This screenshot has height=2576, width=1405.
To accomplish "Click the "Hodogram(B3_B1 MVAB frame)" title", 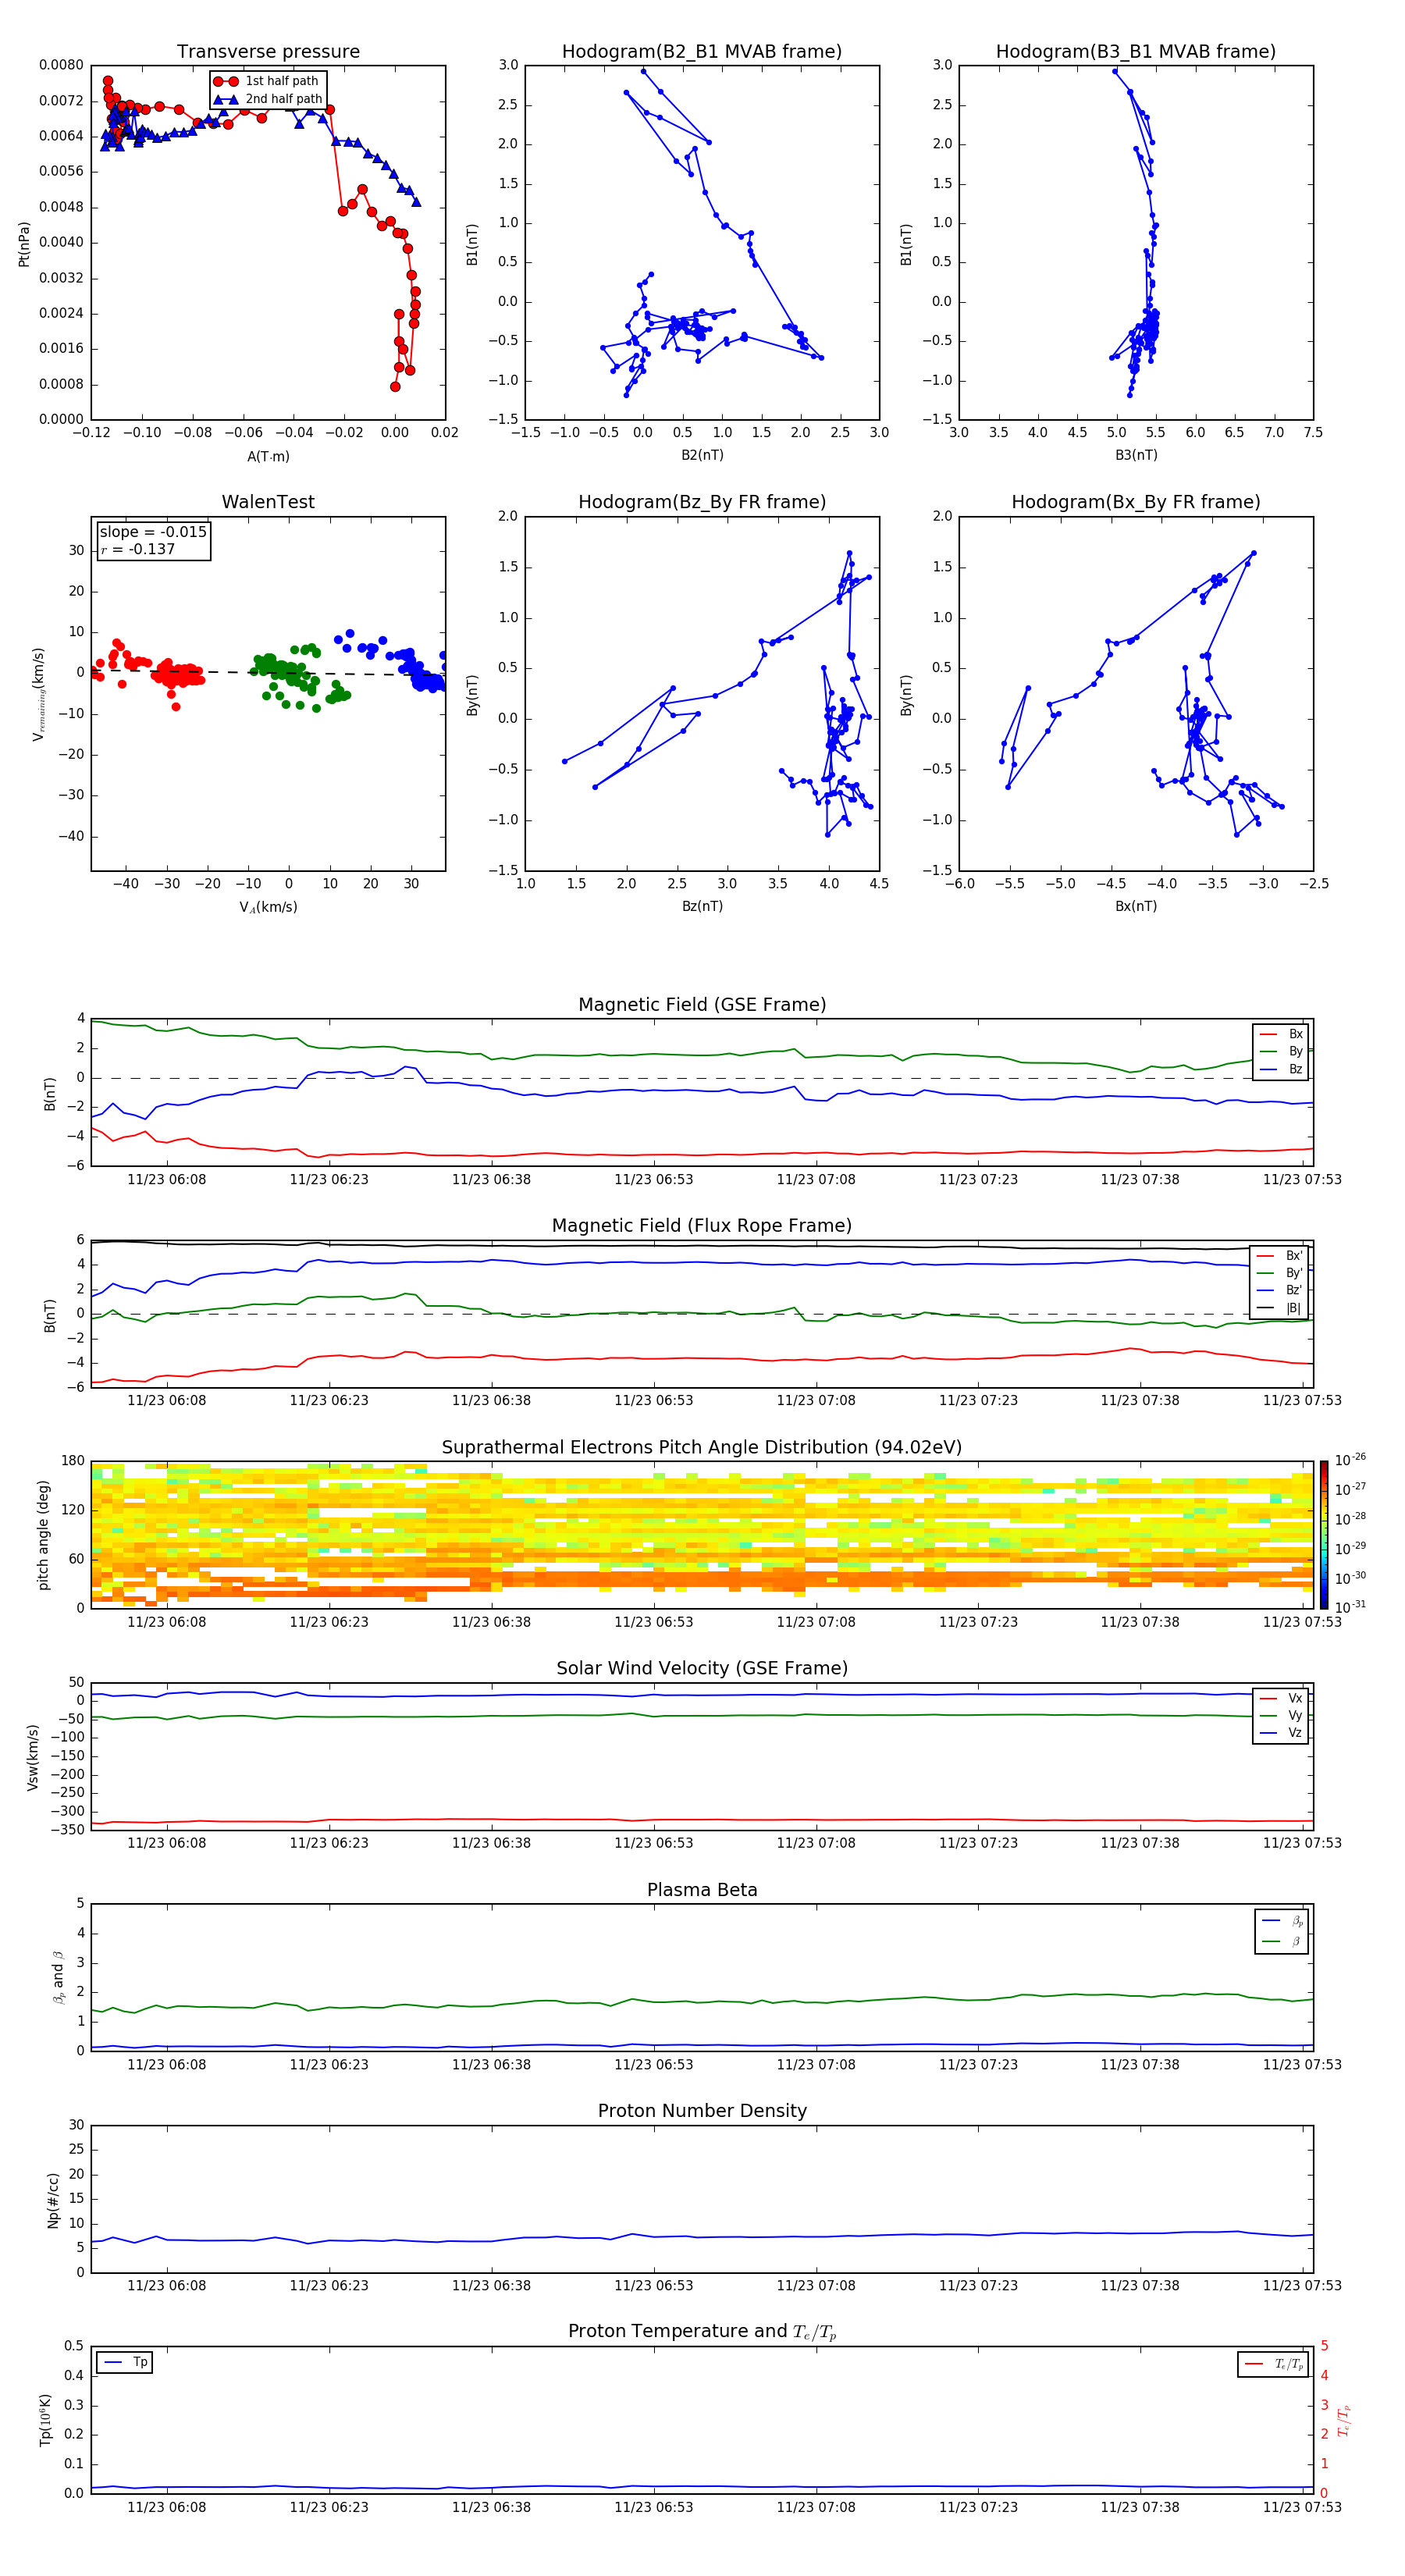I will coord(1136,51).
